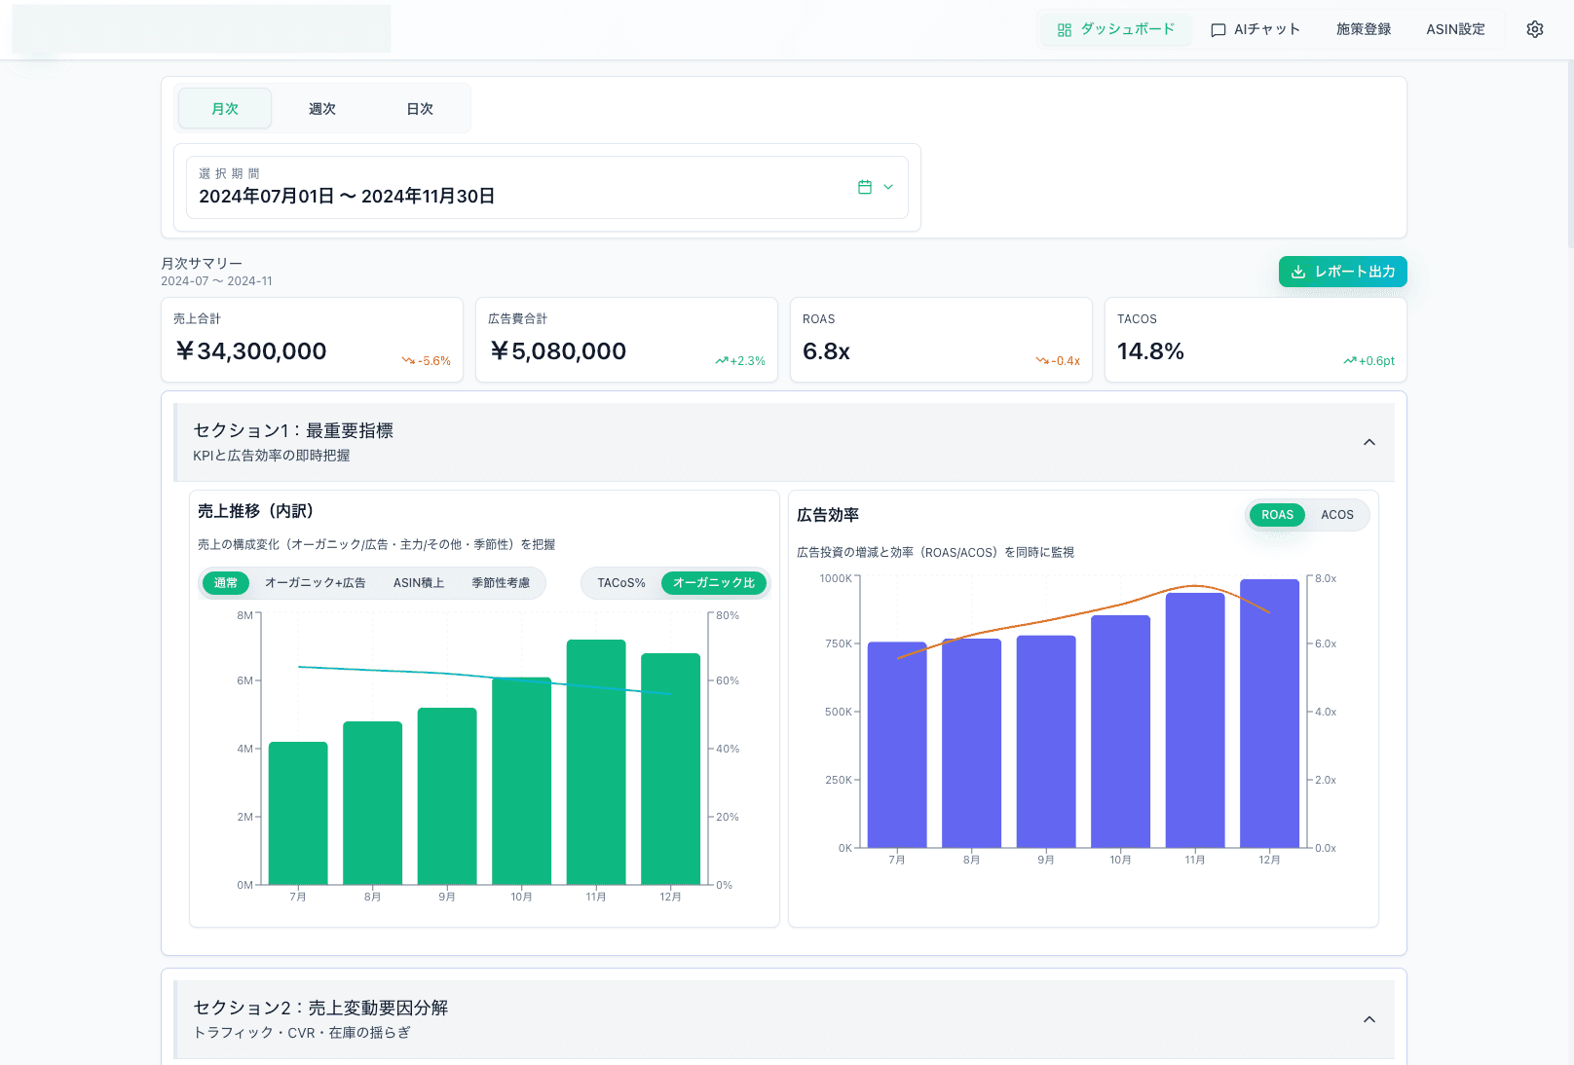Click the AIチャット chat bubble icon
Image resolution: width=1574 pixels, height=1065 pixels.
click(x=1217, y=29)
